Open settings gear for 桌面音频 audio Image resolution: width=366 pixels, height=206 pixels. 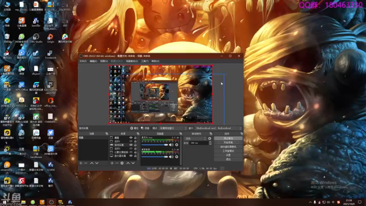(177, 157)
